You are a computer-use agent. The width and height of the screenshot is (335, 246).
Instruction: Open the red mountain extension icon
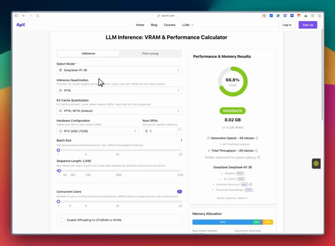[x=299, y=16]
